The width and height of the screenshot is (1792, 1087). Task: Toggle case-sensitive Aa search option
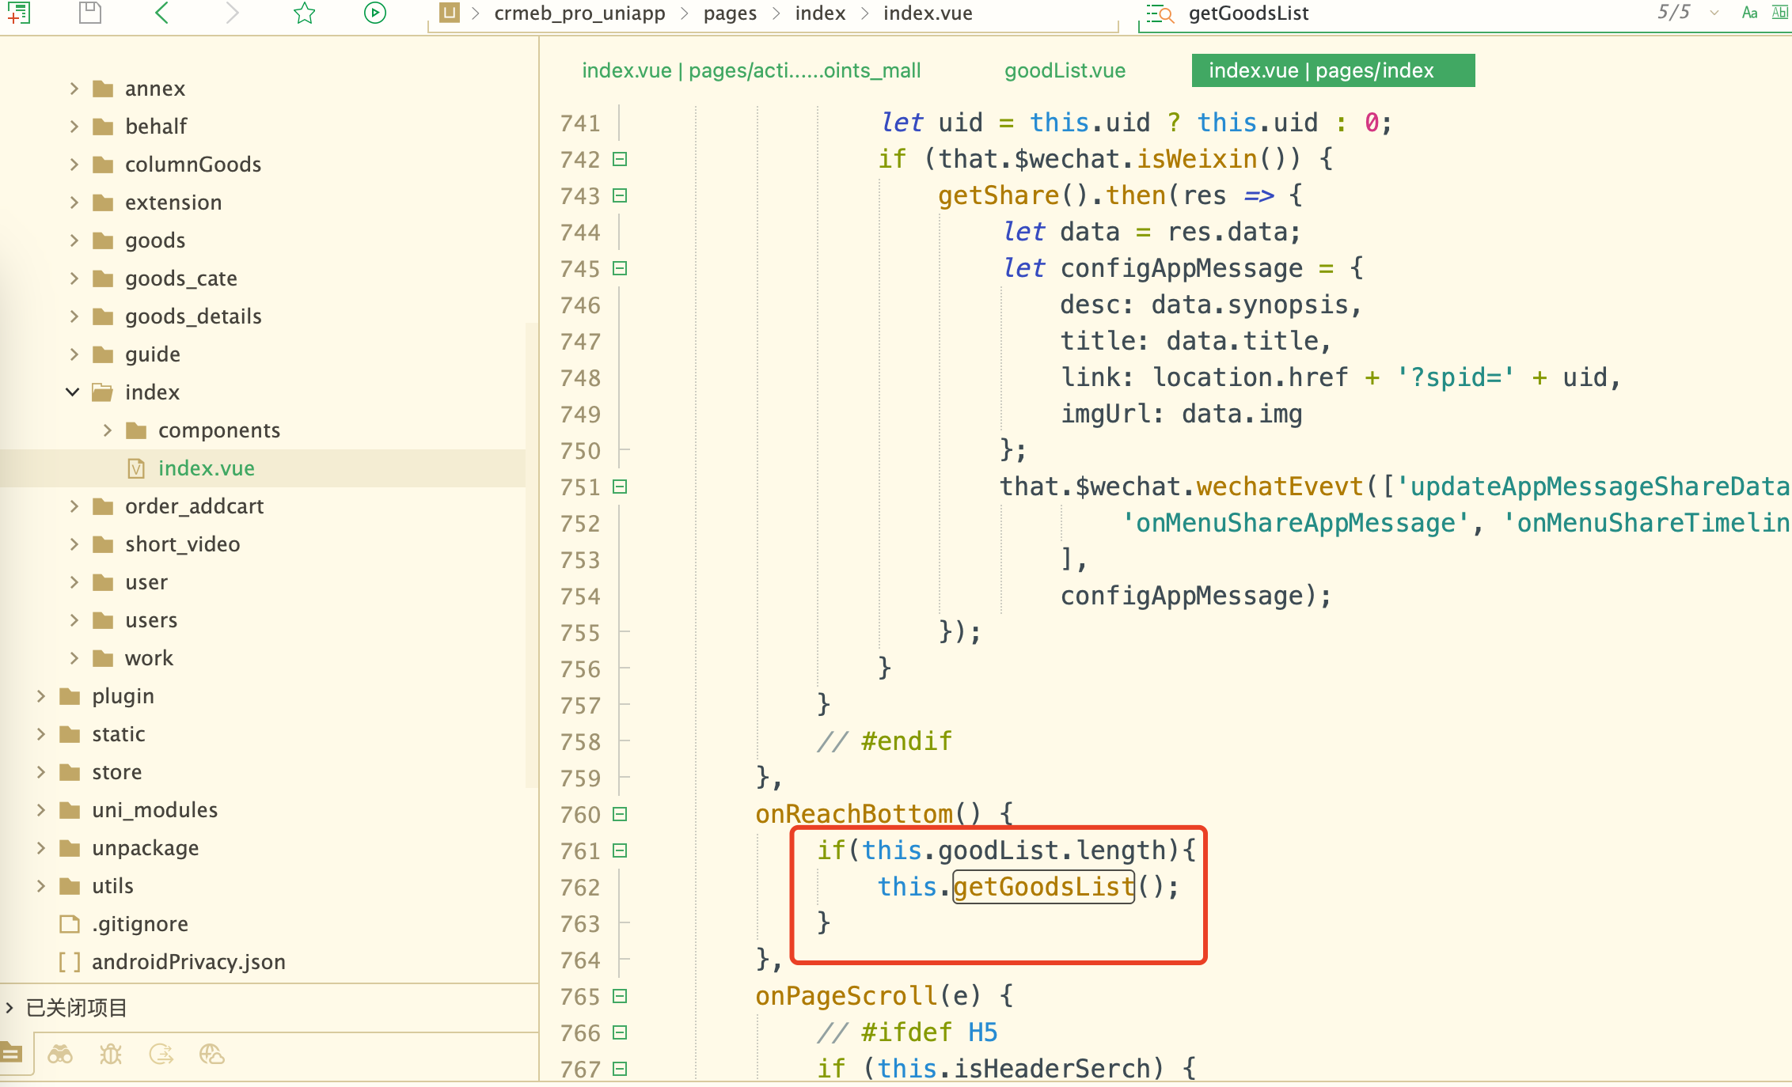pyautogui.click(x=1750, y=13)
